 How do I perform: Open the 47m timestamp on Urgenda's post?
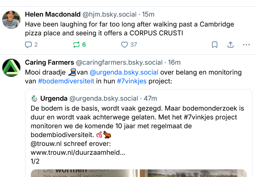151,98
